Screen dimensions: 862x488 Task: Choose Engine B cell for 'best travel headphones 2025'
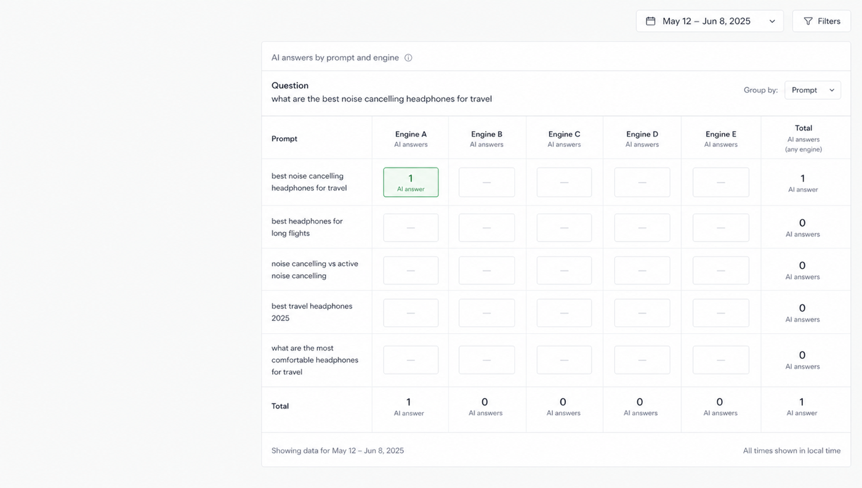click(x=486, y=313)
